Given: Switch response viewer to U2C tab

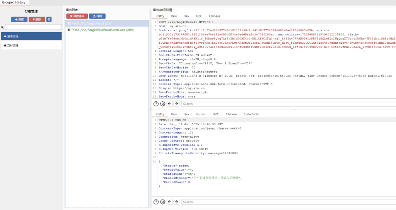Looking at the screenshot, I should (x=216, y=114).
